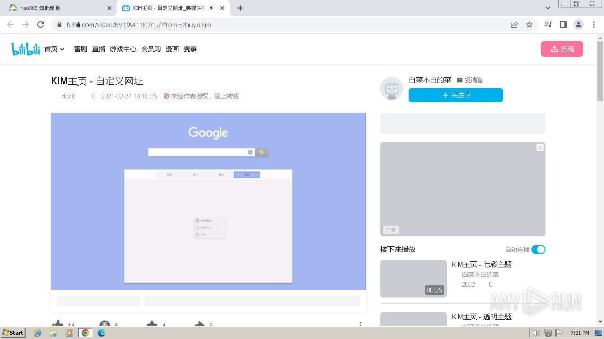Image resolution: width=604 pixels, height=339 pixels.
Task: Close the advertisement panel
Action: click(540, 148)
